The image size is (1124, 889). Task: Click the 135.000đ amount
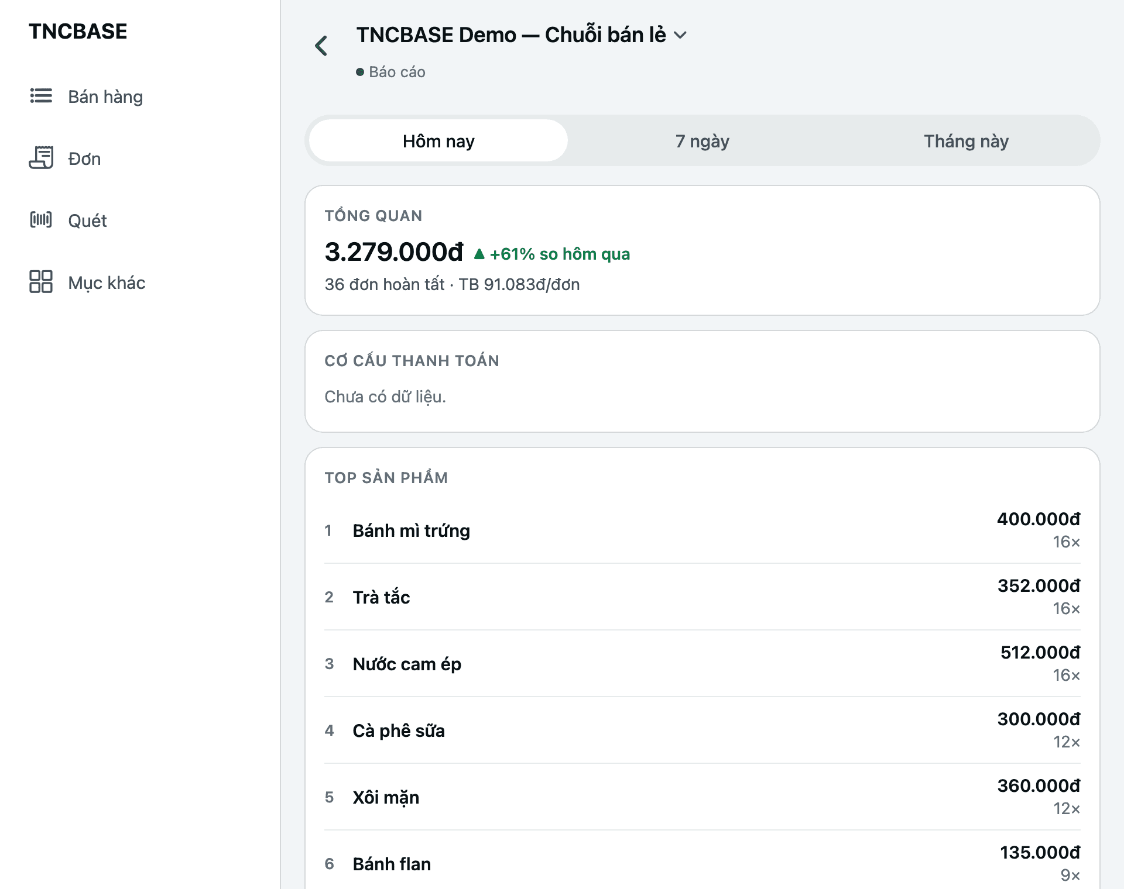pos(1040,852)
